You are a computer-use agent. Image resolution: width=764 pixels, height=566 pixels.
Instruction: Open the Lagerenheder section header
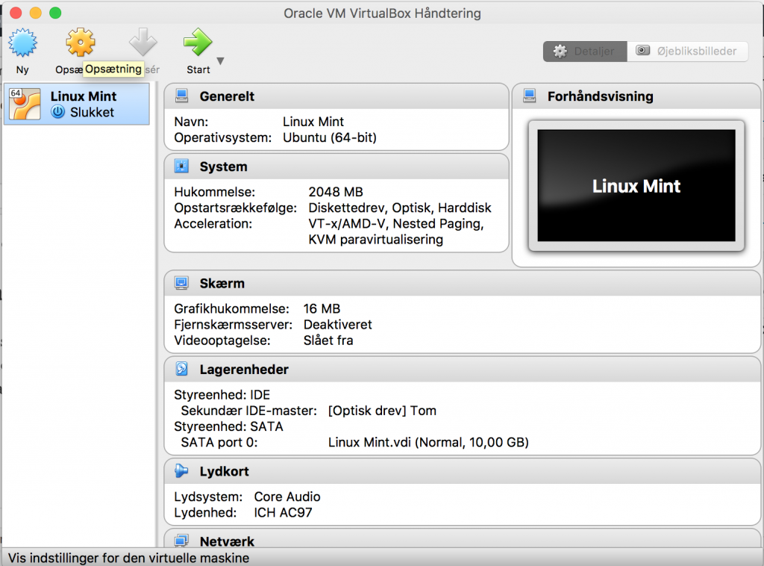463,369
